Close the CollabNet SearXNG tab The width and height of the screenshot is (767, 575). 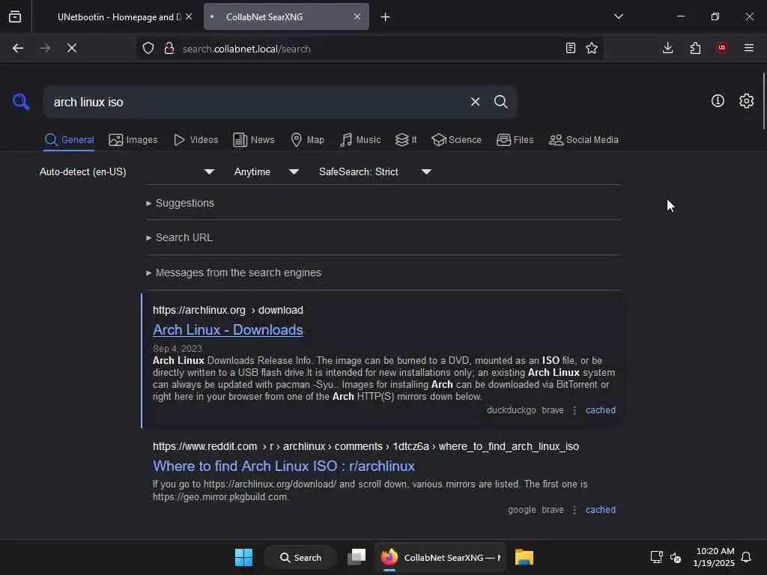point(357,16)
